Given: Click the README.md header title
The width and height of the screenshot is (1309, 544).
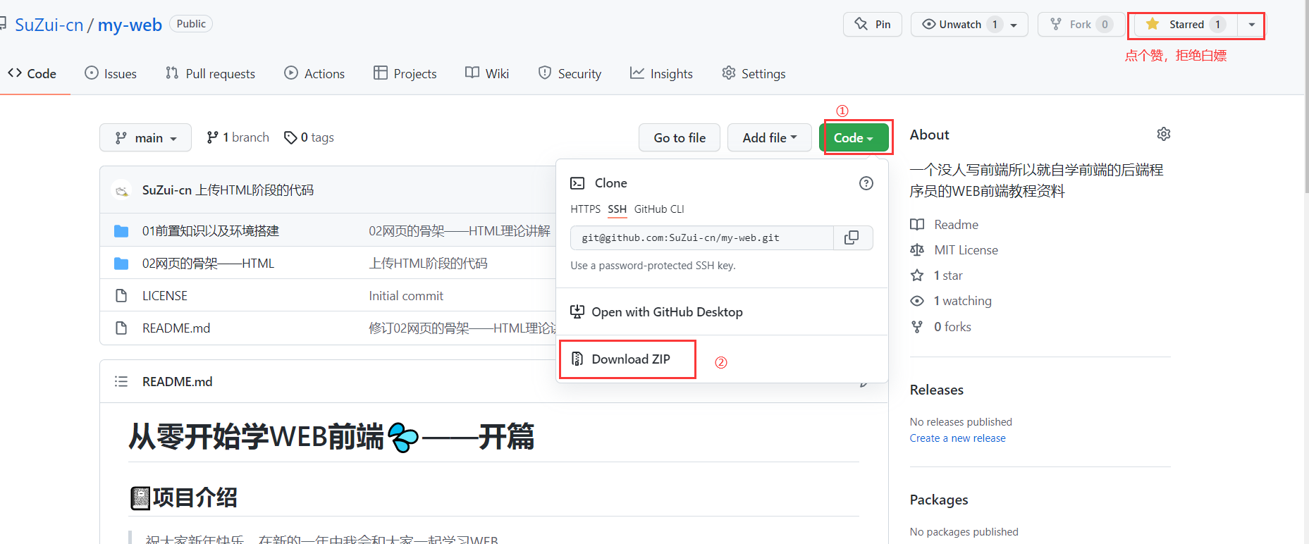Looking at the screenshot, I should click(178, 382).
